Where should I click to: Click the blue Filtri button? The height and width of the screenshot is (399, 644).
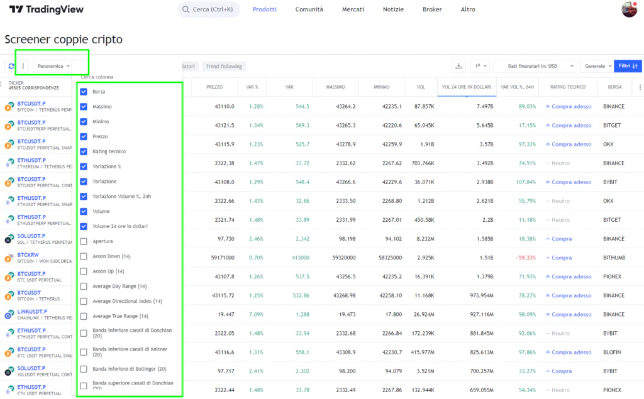tap(628, 66)
